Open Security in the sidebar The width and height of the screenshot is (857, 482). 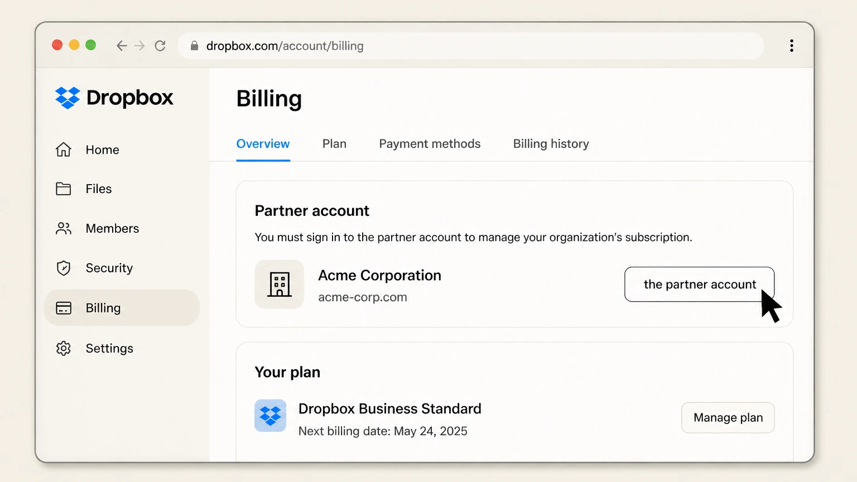122,268
